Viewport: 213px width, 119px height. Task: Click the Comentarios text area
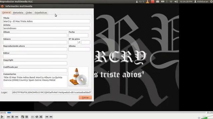tap(35, 81)
